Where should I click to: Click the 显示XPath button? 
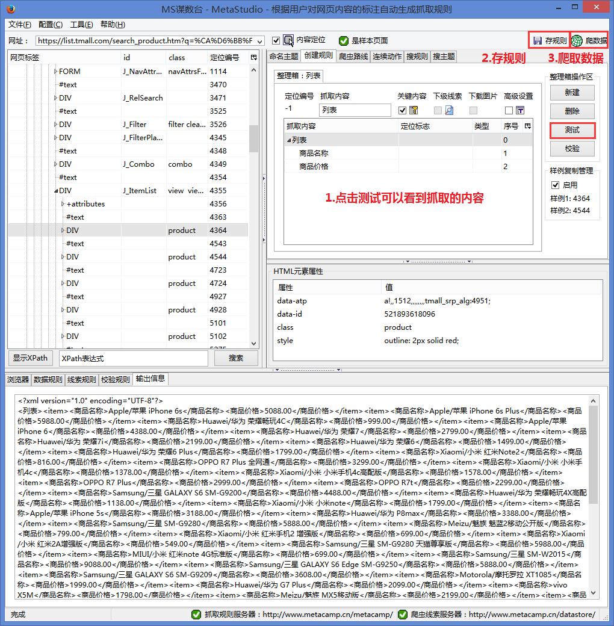tap(30, 358)
